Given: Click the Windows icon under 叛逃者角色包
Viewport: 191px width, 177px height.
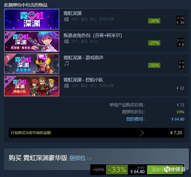Looking at the screenshot, I should (66, 41).
